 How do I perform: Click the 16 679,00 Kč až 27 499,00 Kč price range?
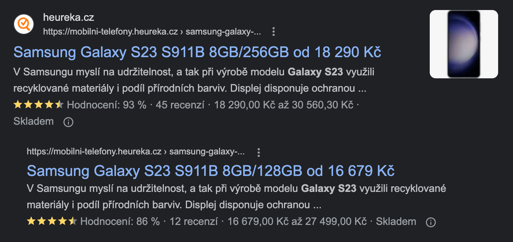click(x=297, y=222)
